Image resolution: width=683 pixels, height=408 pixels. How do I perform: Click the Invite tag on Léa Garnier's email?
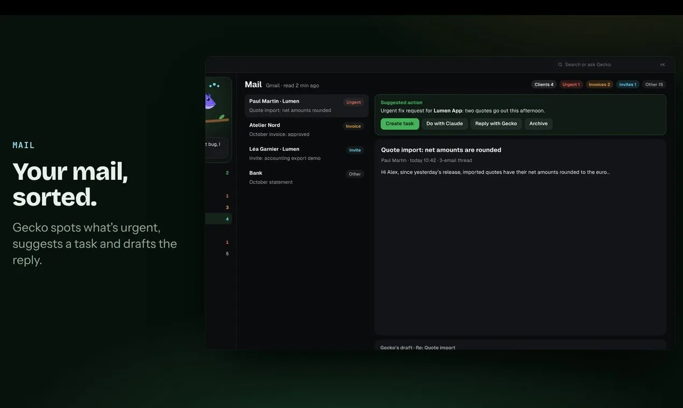355,150
